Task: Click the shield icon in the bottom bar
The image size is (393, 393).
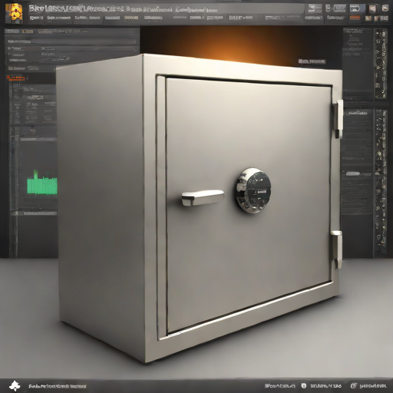Action: click(304, 385)
